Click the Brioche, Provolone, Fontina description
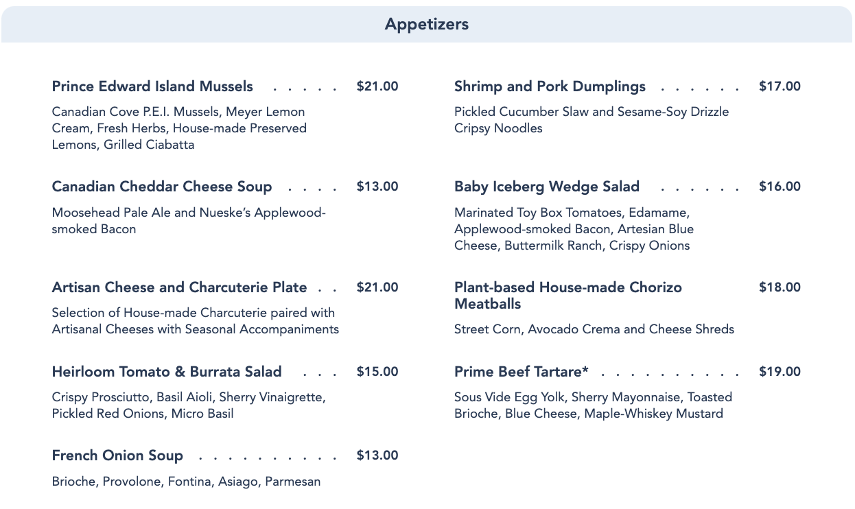 coord(186,482)
